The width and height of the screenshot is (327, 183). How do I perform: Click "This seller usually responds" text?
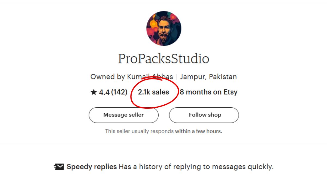click(x=139, y=131)
